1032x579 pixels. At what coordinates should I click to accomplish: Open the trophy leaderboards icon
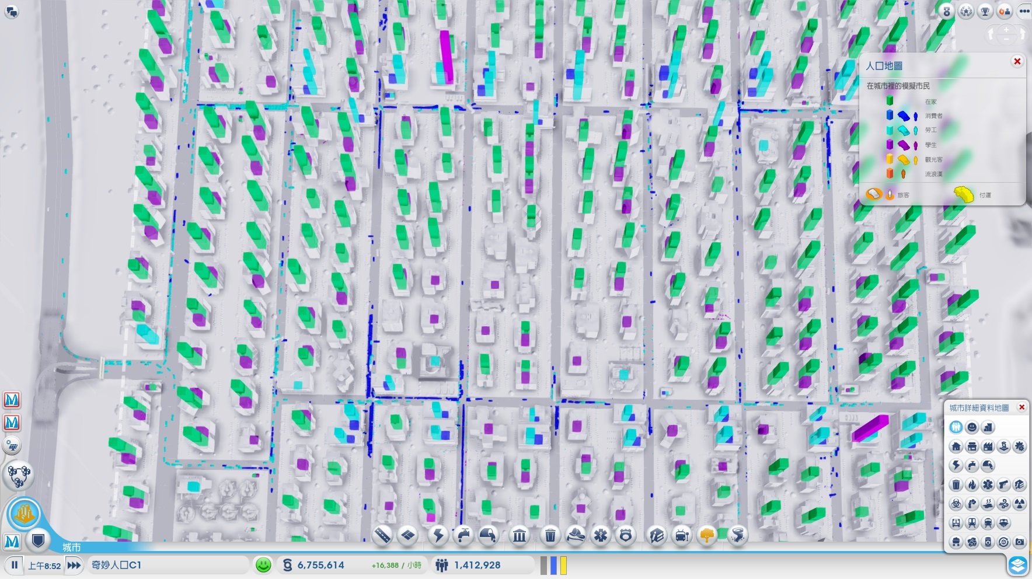coord(985,11)
